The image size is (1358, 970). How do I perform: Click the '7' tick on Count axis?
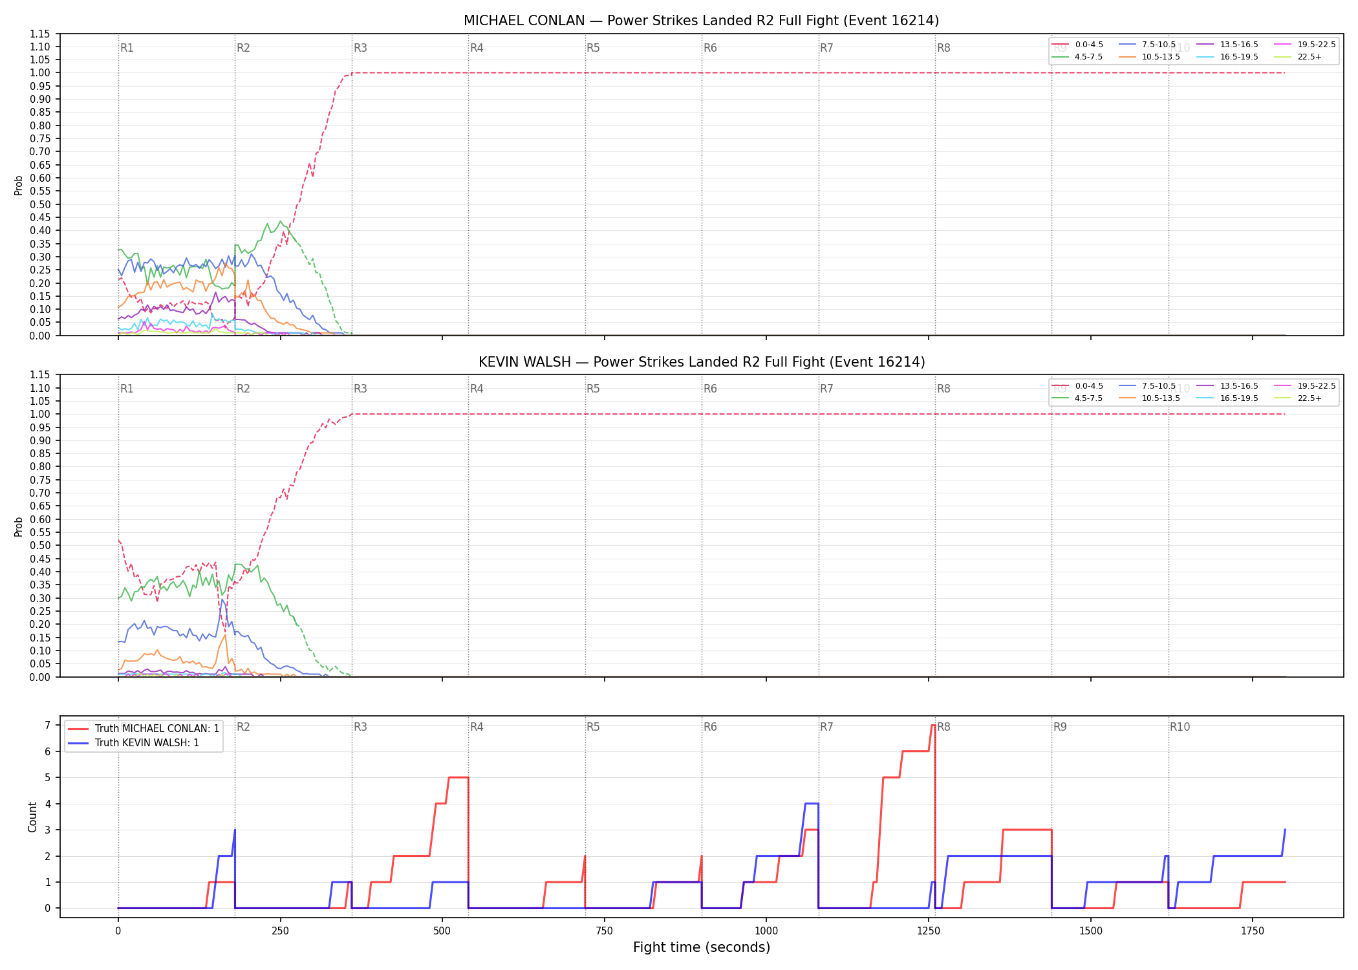click(x=47, y=726)
